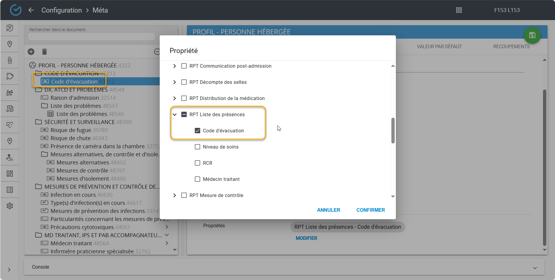Click ANNULER to cancel the dialog
The height and width of the screenshot is (280, 555).
[x=328, y=210]
